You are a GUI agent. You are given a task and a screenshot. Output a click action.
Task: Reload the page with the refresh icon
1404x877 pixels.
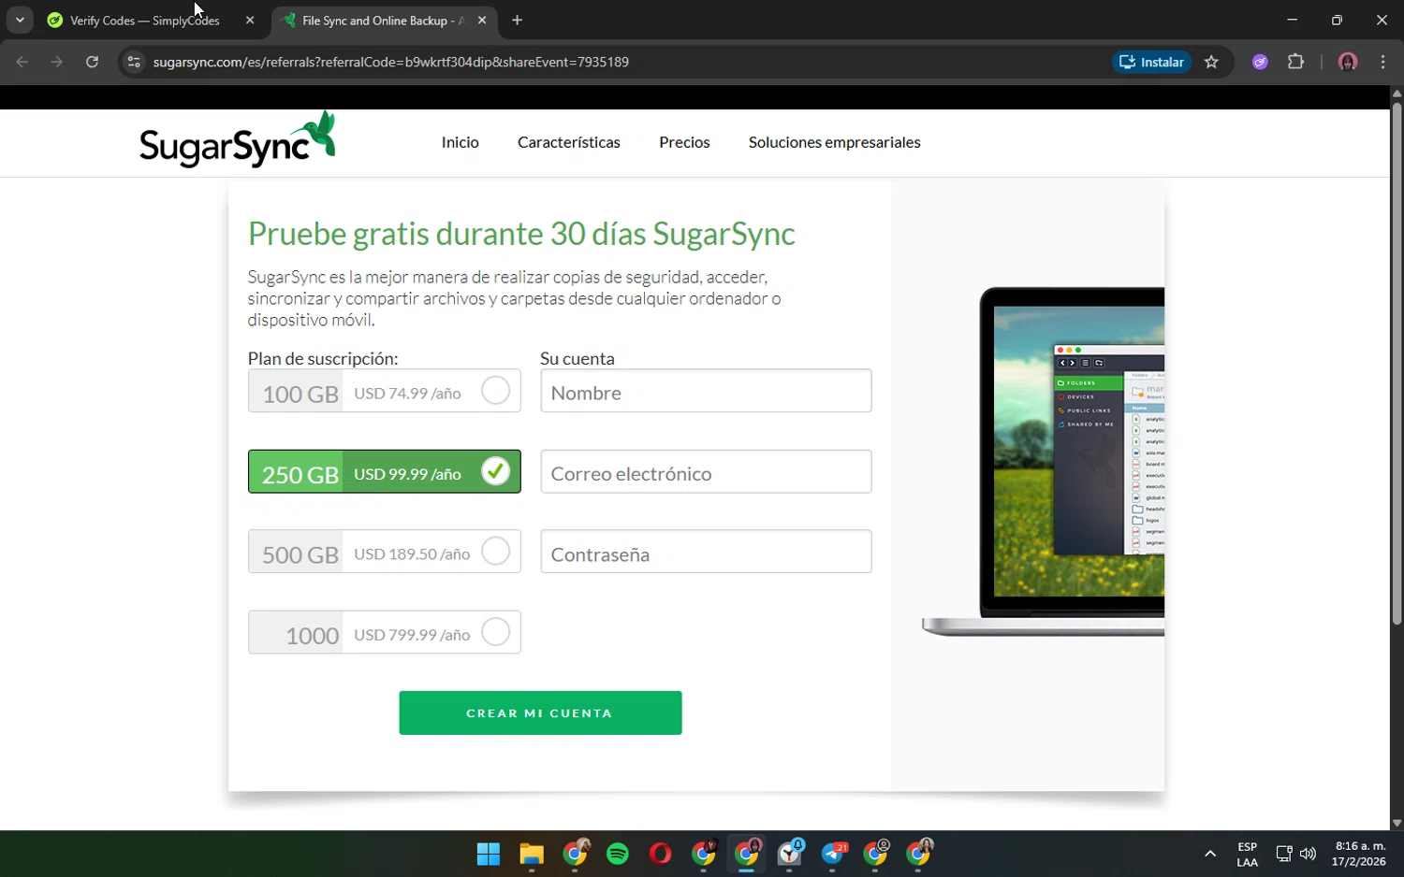92,62
